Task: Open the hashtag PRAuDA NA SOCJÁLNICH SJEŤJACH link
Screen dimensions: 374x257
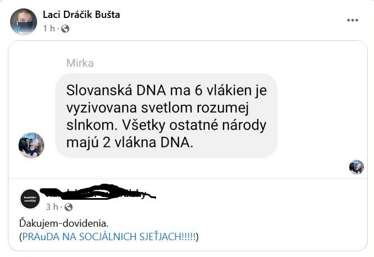Action: (109, 237)
